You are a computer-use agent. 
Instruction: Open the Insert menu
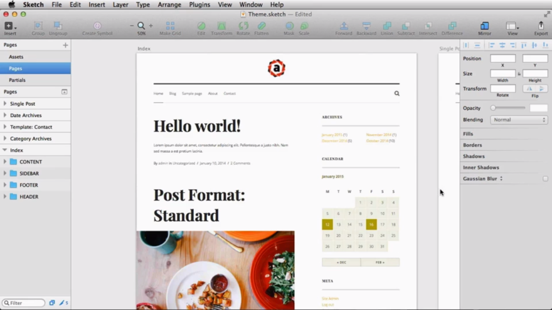(97, 4)
